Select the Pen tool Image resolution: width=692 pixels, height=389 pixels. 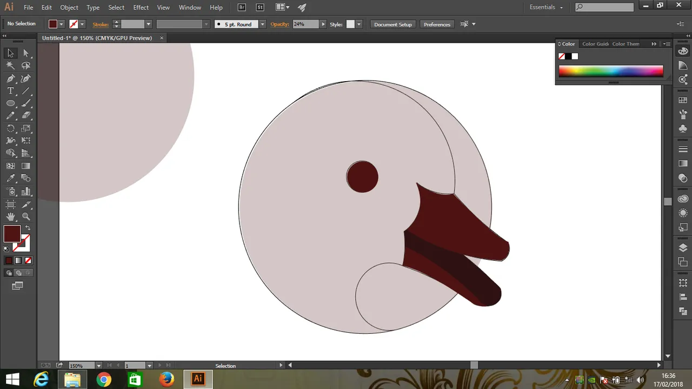click(x=10, y=78)
